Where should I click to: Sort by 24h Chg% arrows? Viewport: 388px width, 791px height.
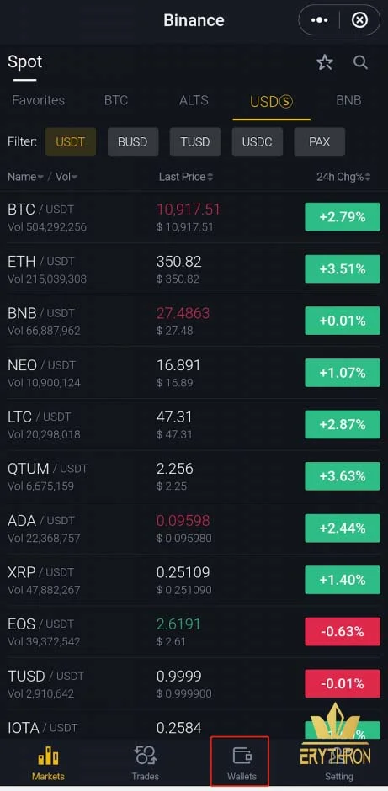[368, 177]
